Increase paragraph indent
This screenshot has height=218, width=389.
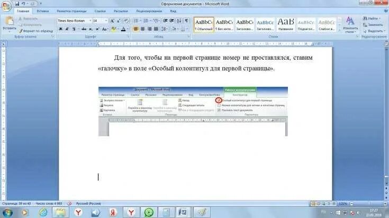[171, 21]
